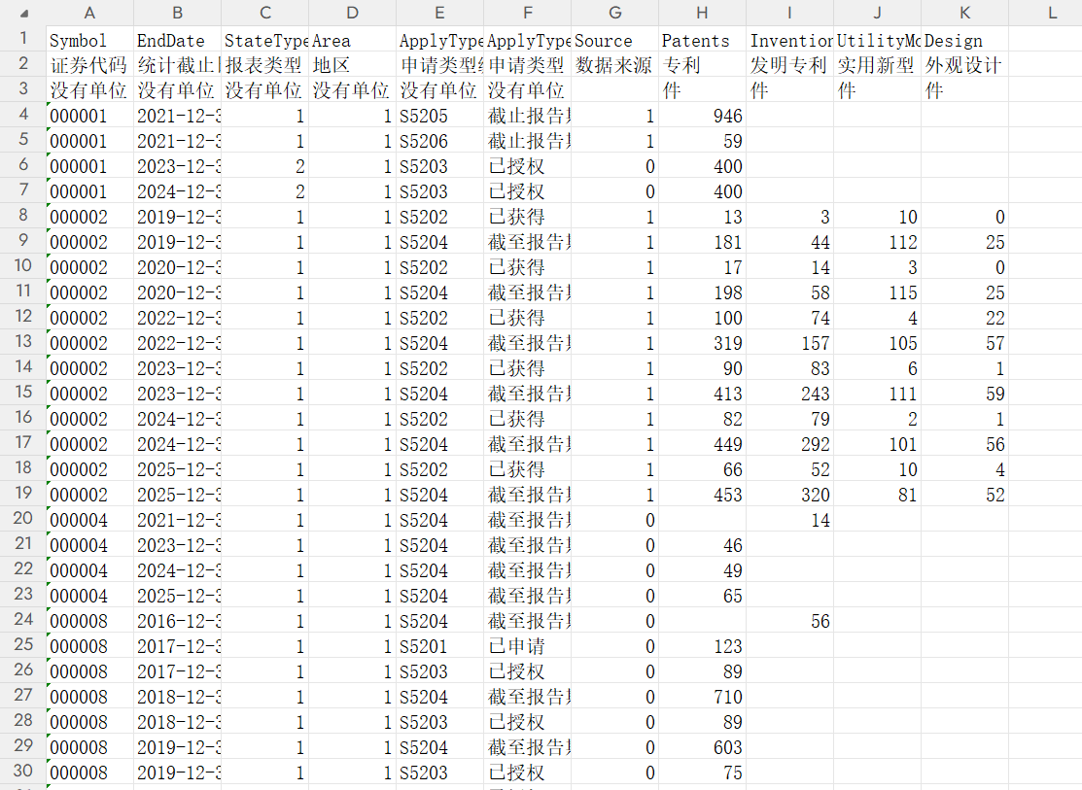Select the cell containing 已申请
Screen dimensions: 1082x790
[x=527, y=646]
